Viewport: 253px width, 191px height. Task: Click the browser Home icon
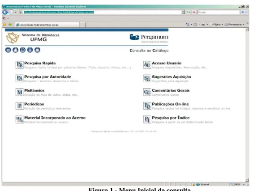point(187,25)
